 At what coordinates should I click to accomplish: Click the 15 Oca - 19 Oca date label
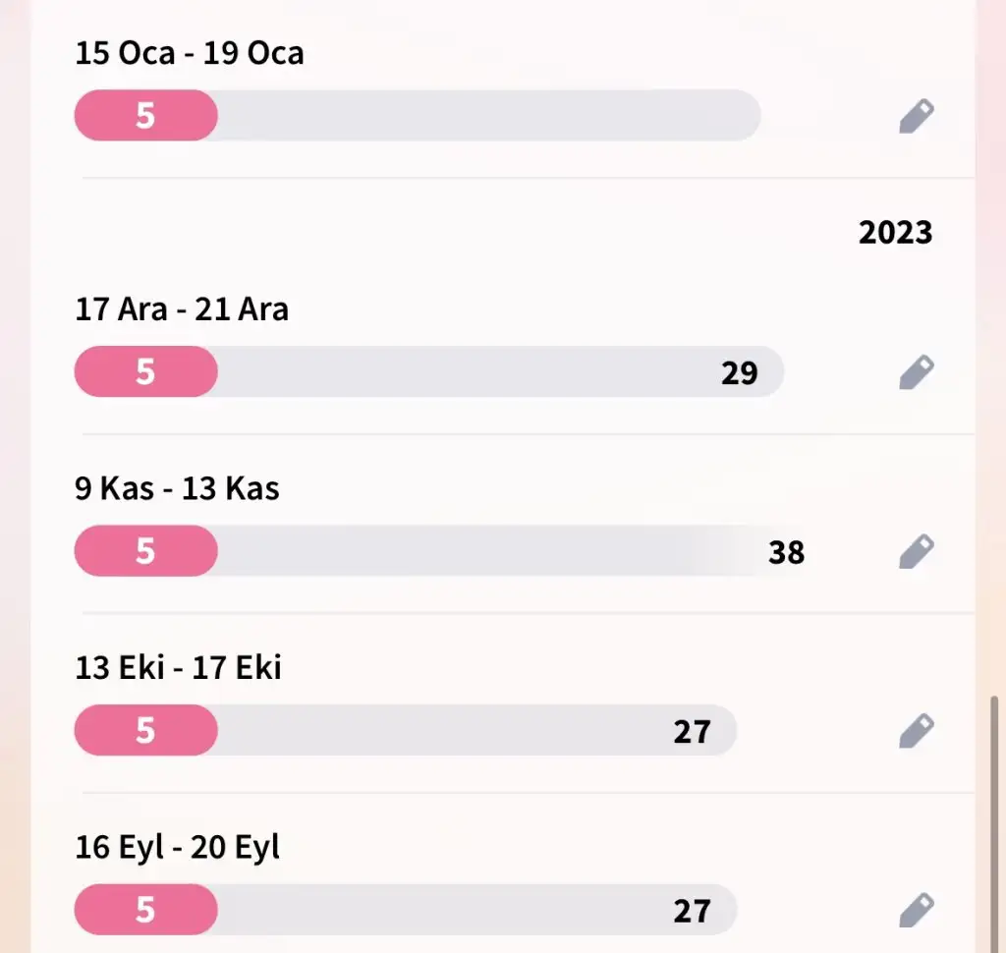(x=190, y=53)
